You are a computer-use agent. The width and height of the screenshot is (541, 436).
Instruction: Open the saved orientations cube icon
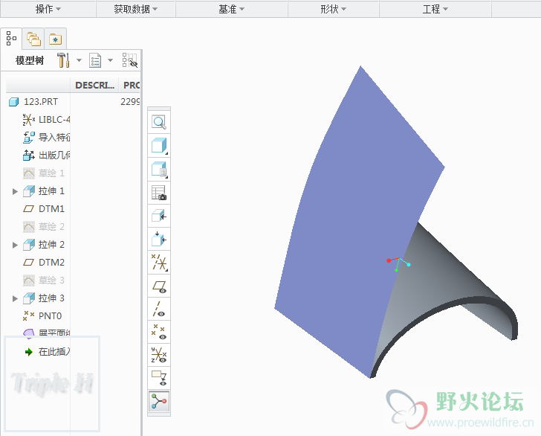click(159, 170)
